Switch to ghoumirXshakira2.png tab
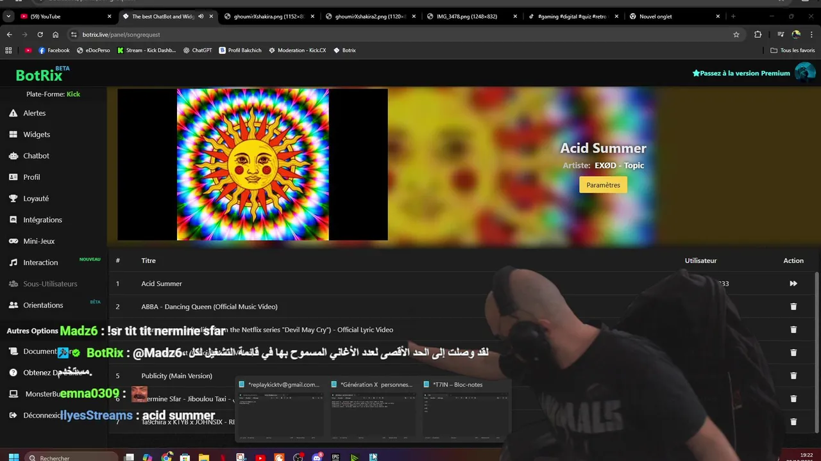The image size is (821, 461). [x=371, y=17]
